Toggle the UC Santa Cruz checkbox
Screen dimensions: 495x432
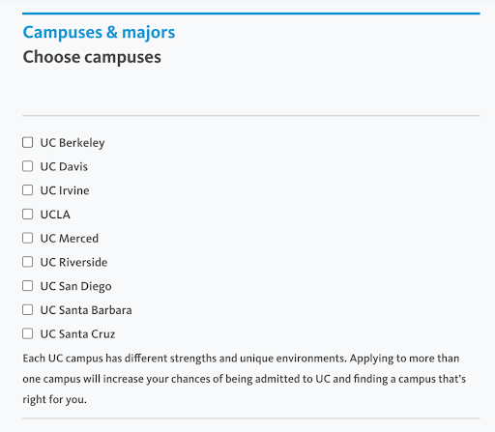point(28,333)
